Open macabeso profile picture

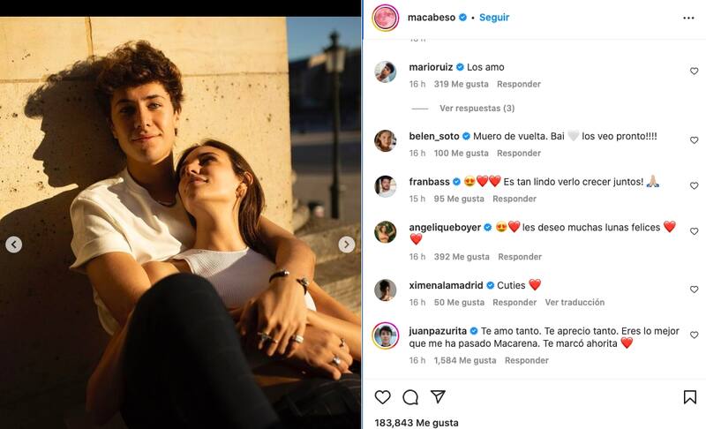pyautogui.click(x=386, y=18)
